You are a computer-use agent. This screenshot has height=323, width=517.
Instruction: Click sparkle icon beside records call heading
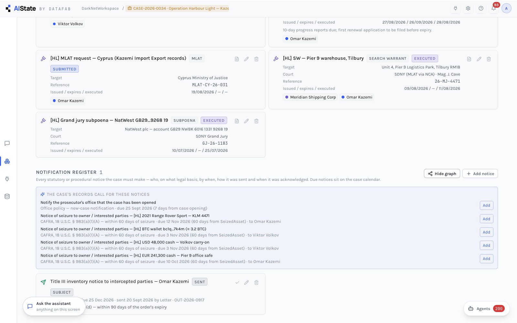43,194
